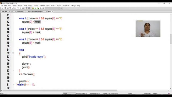Click the 'Read/Write' status bar entry
172x97 pixels.
pos(147,93)
